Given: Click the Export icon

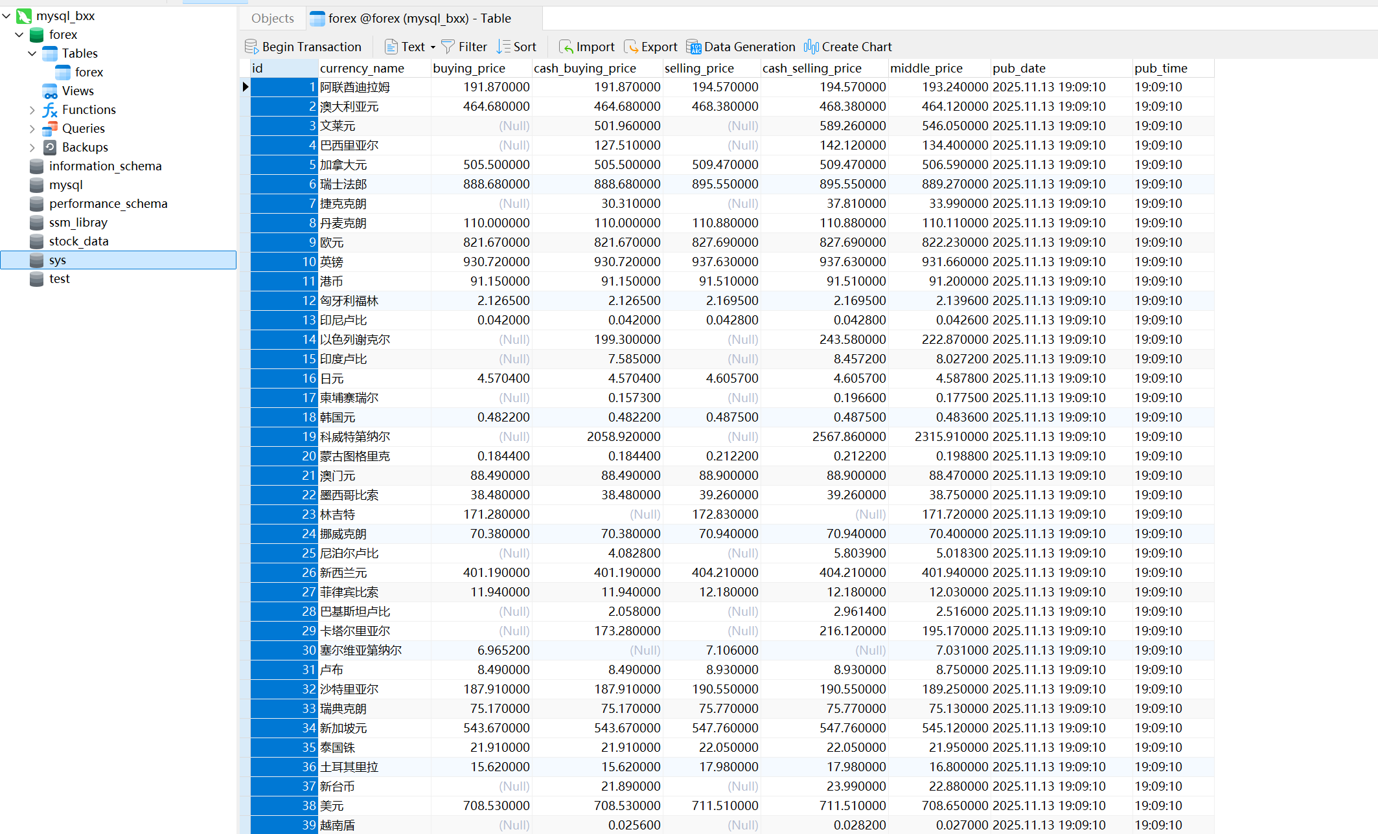Looking at the screenshot, I should [x=631, y=47].
